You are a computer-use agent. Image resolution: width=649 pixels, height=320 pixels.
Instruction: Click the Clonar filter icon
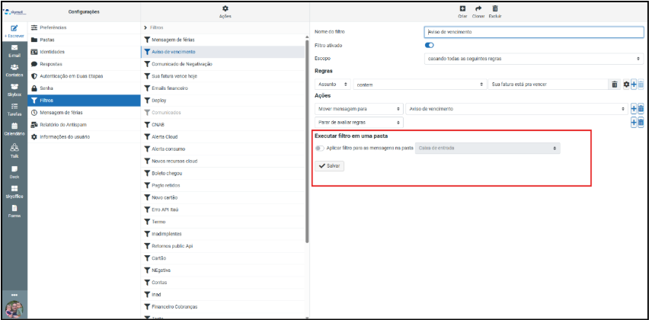[x=478, y=8]
